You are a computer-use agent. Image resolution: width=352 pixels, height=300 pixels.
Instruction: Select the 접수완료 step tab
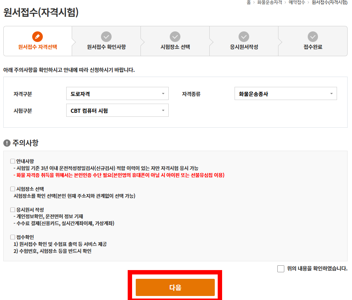313,41
